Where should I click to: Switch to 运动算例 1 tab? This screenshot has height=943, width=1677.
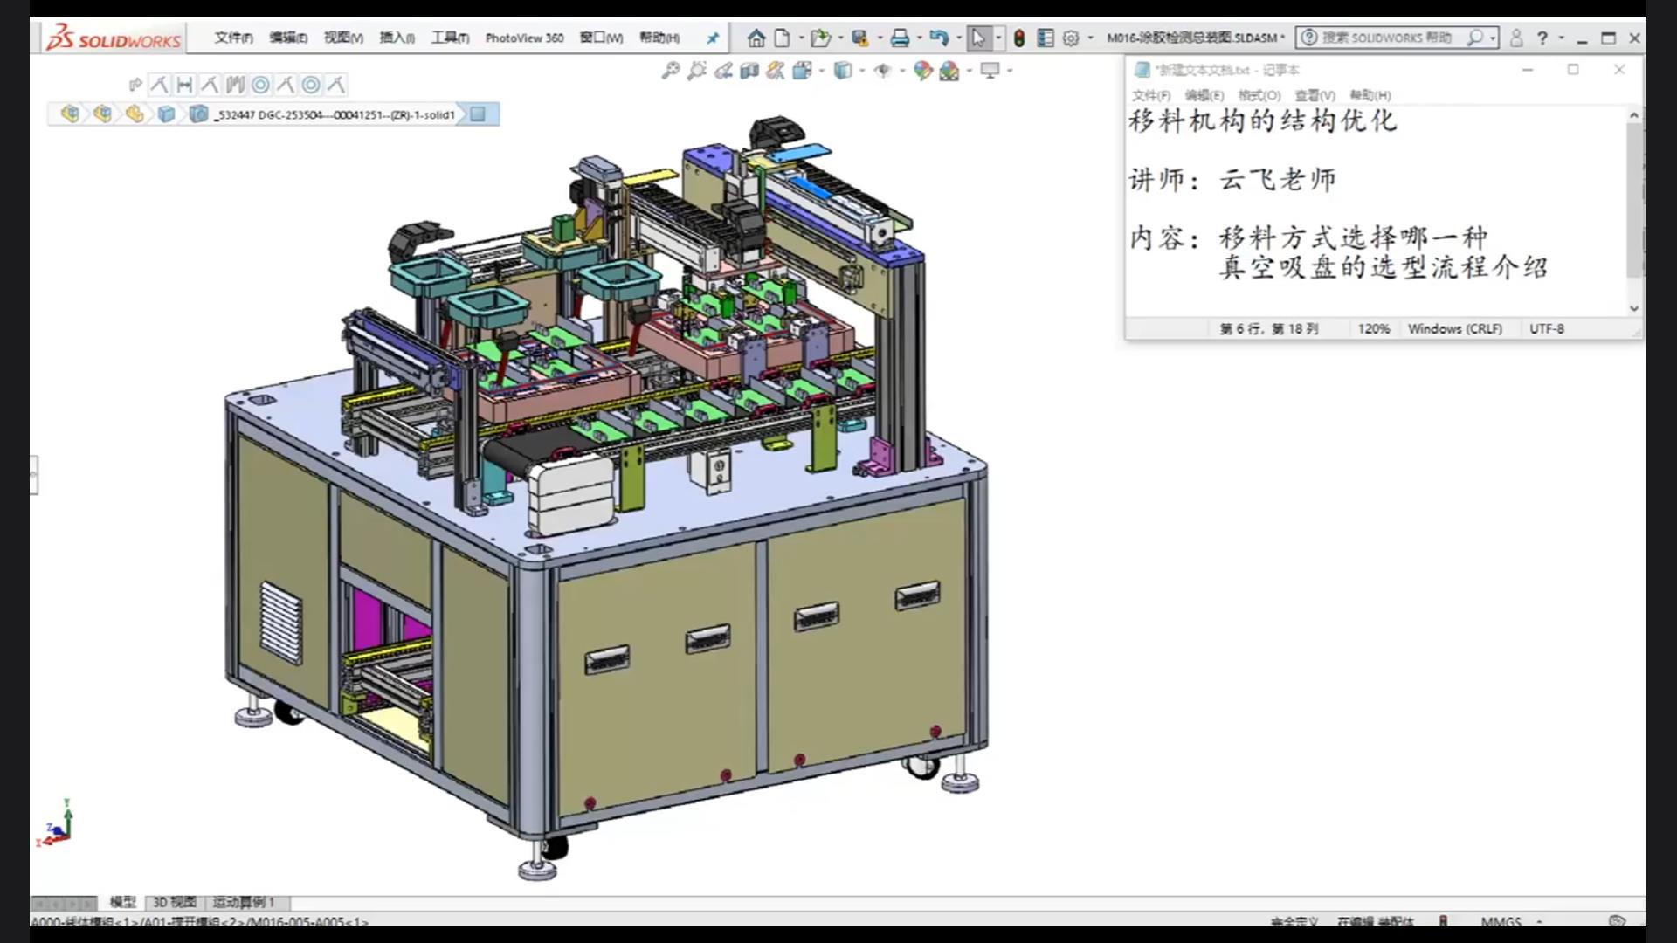tap(244, 902)
